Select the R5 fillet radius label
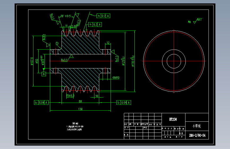This screenshot has height=149, width=230. 57,43
